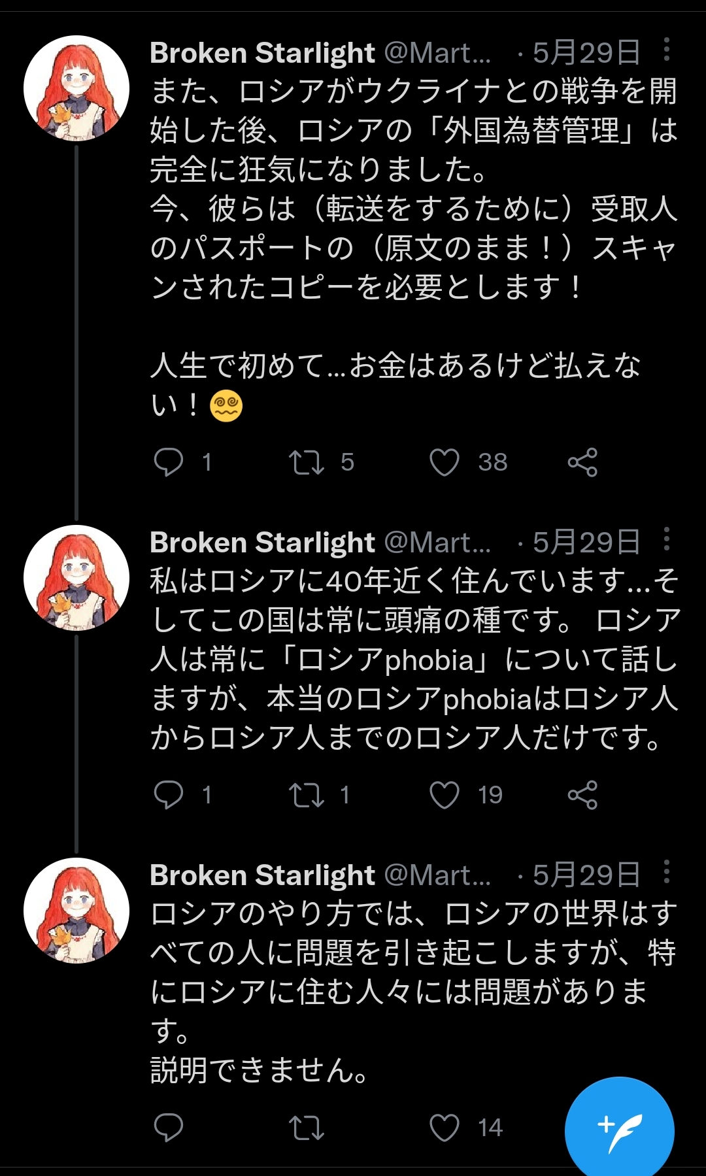Share the second tweet about ロシアphobia
This screenshot has height=1176, width=706.
[x=582, y=795]
